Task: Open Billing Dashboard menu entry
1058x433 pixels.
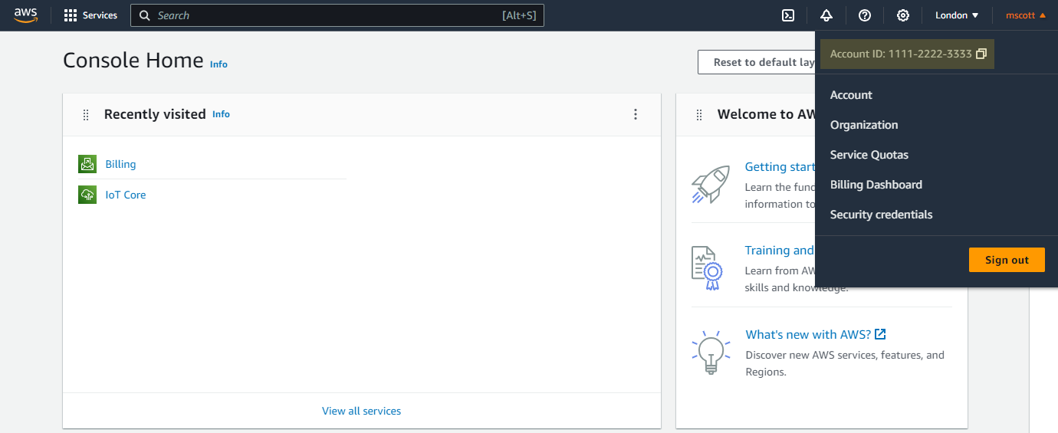Action: (876, 185)
